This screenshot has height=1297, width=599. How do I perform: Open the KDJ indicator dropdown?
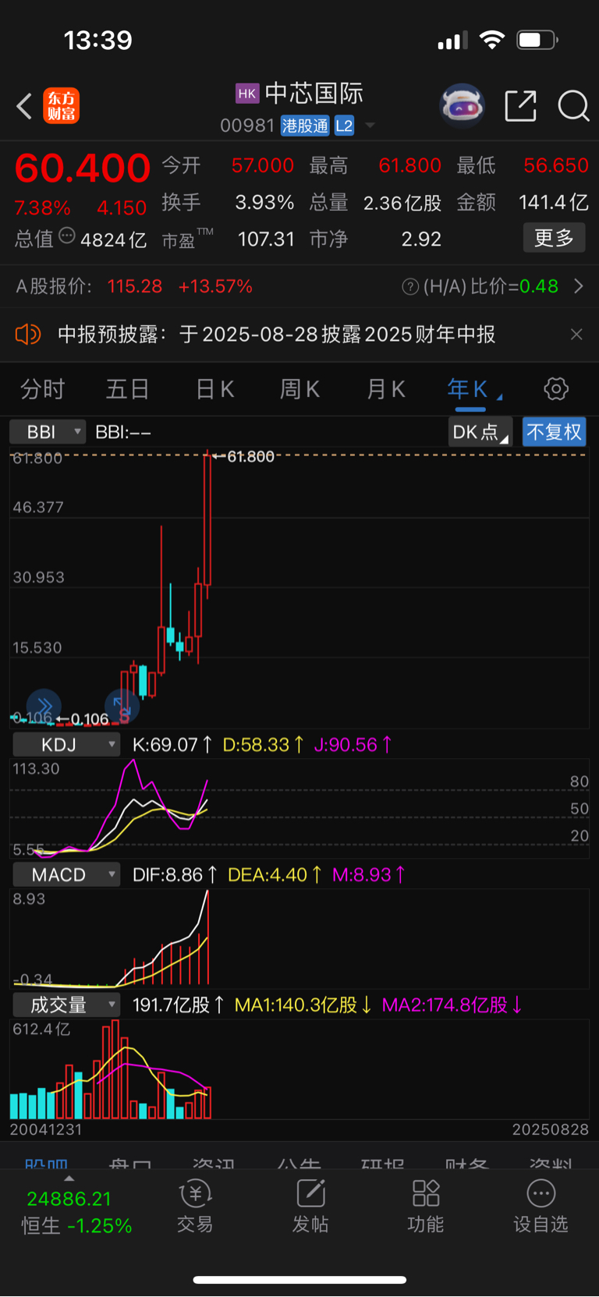[x=66, y=745]
